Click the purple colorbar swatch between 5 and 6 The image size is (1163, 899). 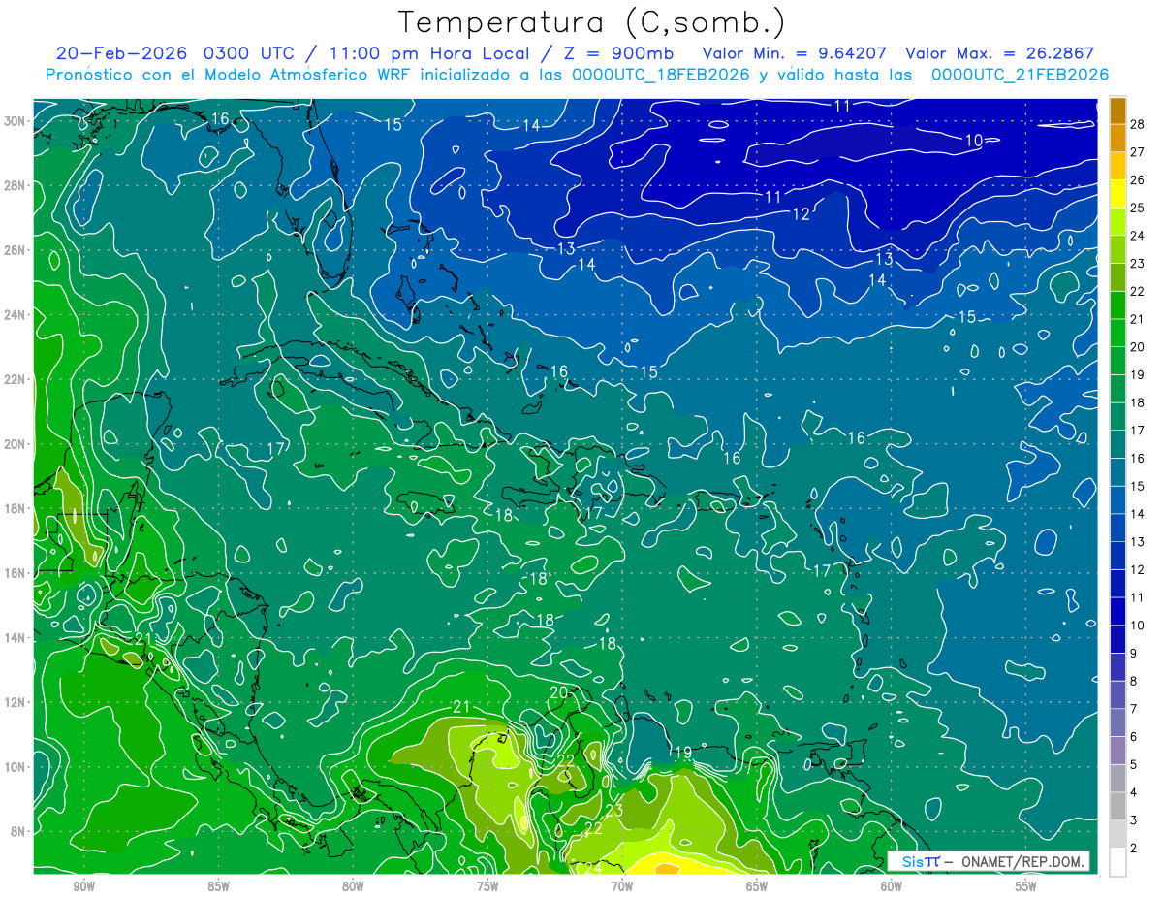(1117, 751)
